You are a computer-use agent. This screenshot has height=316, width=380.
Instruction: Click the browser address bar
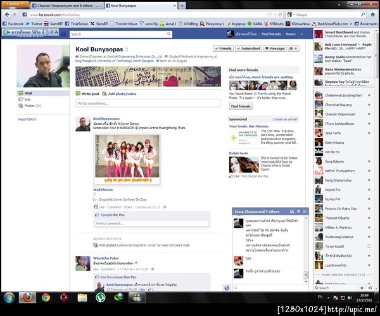(146, 15)
